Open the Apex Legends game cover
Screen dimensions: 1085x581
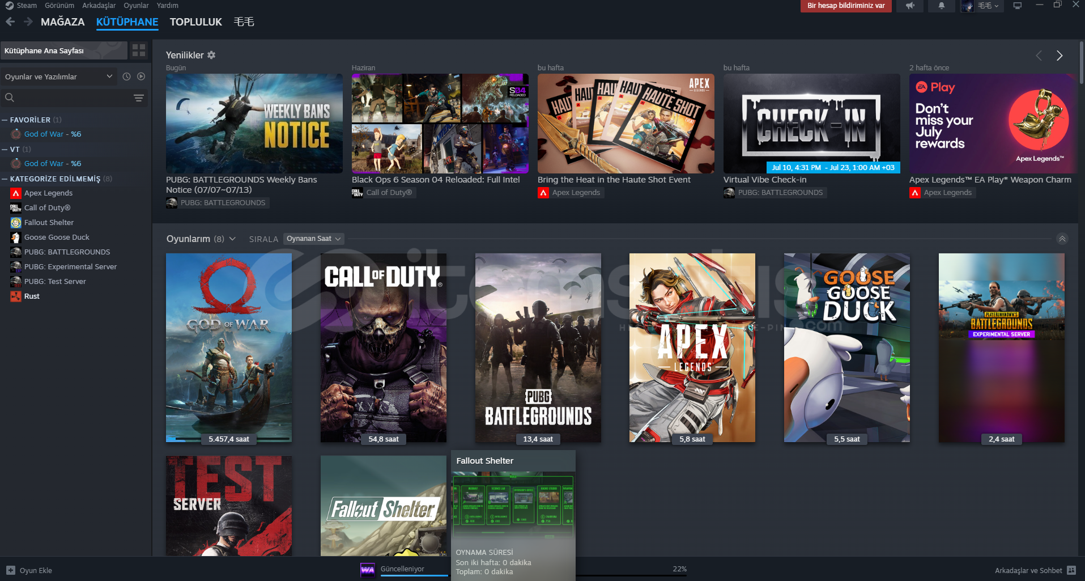point(692,347)
